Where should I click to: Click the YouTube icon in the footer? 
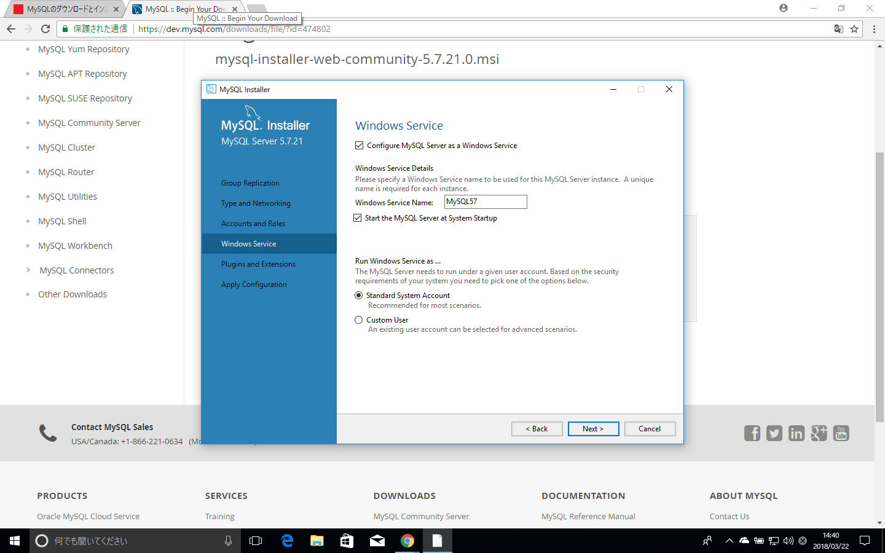(x=841, y=433)
